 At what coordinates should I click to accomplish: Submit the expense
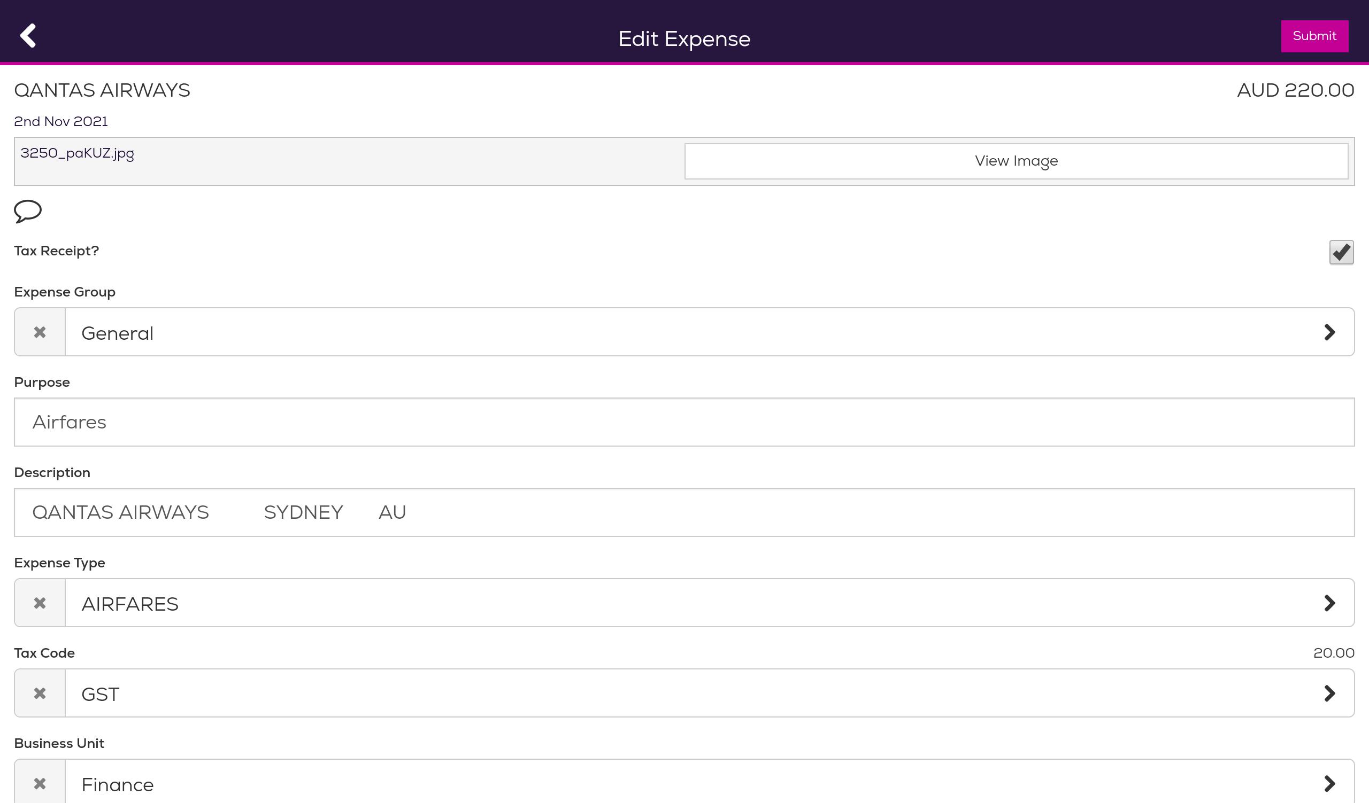pos(1314,36)
